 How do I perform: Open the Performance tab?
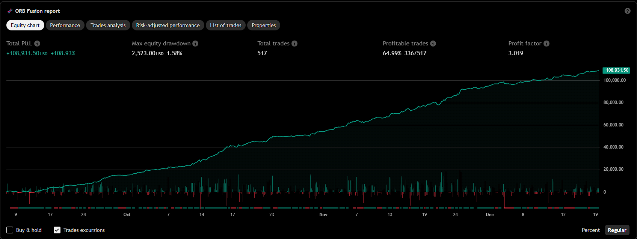pos(65,25)
